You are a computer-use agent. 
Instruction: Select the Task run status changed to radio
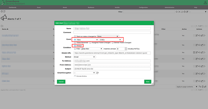tap(75, 36)
